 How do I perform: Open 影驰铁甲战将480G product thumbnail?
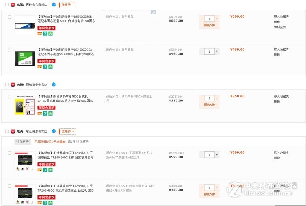(x=25, y=105)
